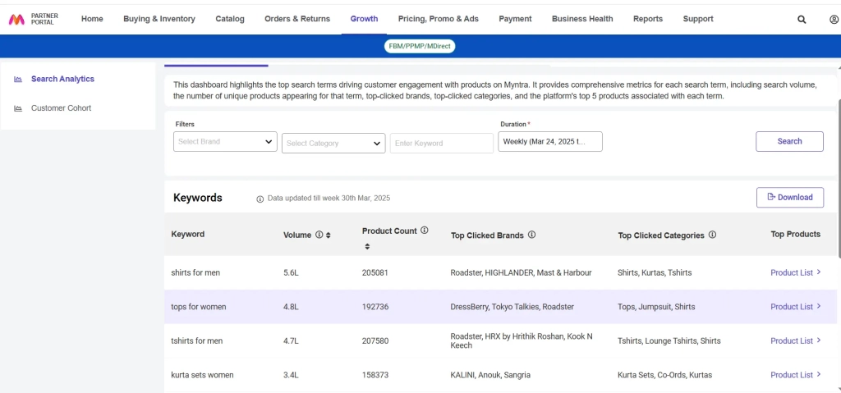
Task: Open the Duration weekly selector
Action: point(549,141)
